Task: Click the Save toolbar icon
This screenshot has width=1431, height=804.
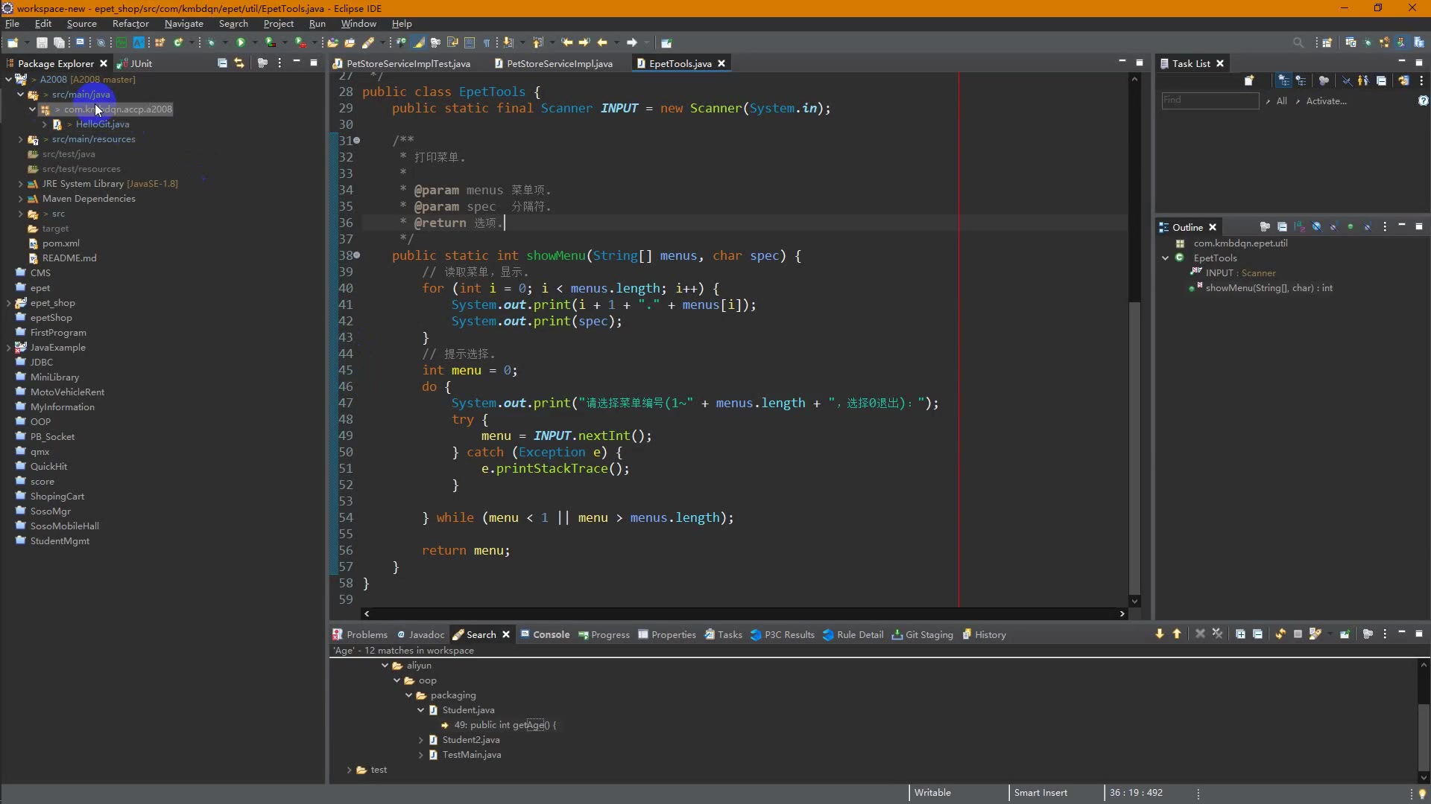Action: pyautogui.click(x=42, y=42)
